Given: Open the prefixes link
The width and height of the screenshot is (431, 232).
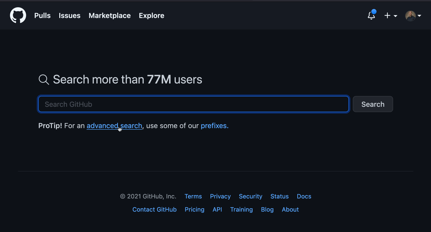Looking at the screenshot, I should coord(214,126).
